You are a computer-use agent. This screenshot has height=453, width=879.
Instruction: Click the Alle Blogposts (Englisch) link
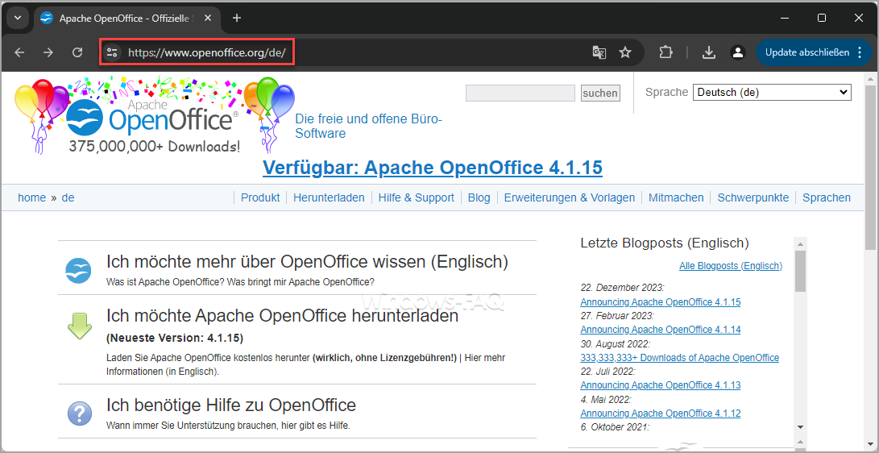730,266
